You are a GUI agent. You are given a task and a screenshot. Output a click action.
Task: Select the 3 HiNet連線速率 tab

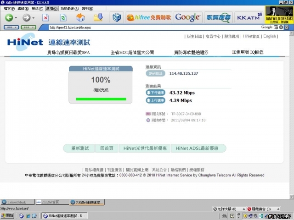click(x=87, y=202)
